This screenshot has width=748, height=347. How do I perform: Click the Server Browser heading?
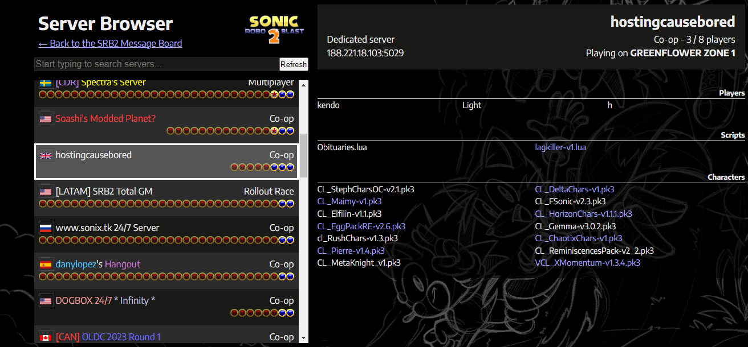(105, 24)
